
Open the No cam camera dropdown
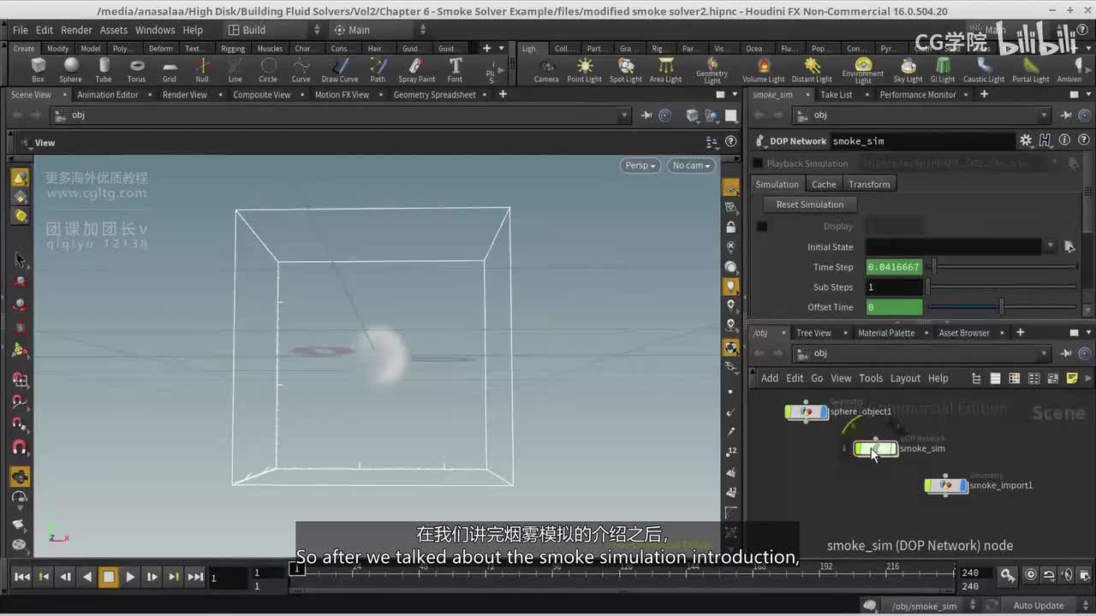pyautogui.click(x=691, y=165)
